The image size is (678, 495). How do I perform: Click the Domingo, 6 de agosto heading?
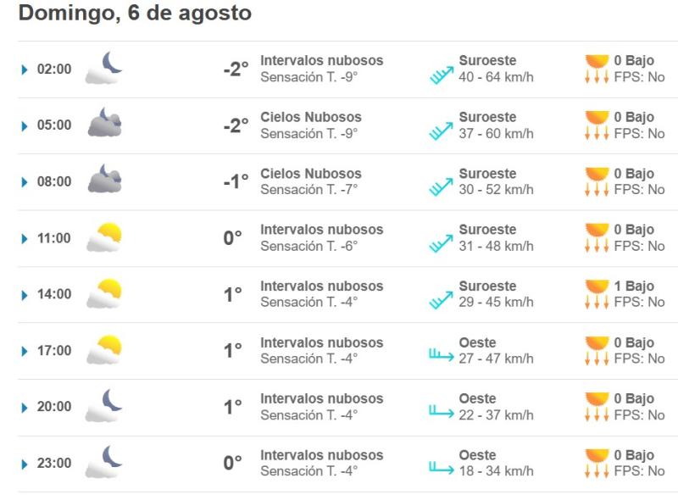(135, 14)
